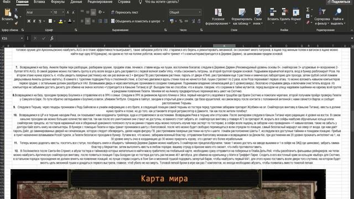Image resolution: width=354 pixels, height=199 pixels.
Task: Click Delete cells (Удалить) button
Action: [285, 16]
